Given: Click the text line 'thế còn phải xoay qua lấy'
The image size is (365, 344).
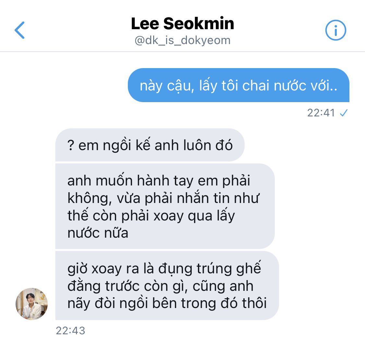Looking at the screenshot, I should [x=151, y=216].
